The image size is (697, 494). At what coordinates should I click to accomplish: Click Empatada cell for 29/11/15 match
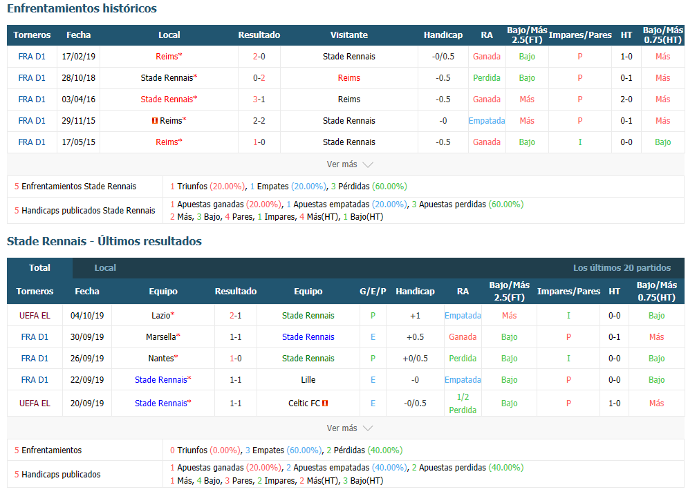pyautogui.click(x=487, y=121)
